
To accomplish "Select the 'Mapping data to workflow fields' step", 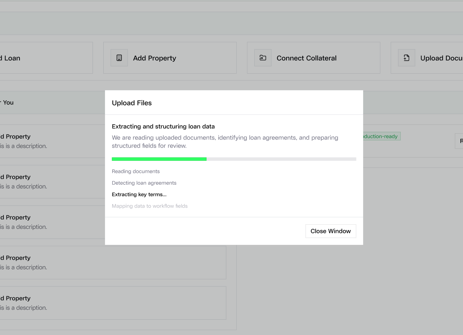I will pos(149,206).
